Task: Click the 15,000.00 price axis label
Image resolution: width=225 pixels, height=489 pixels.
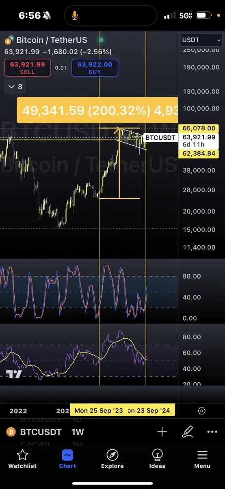Action: point(199,230)
